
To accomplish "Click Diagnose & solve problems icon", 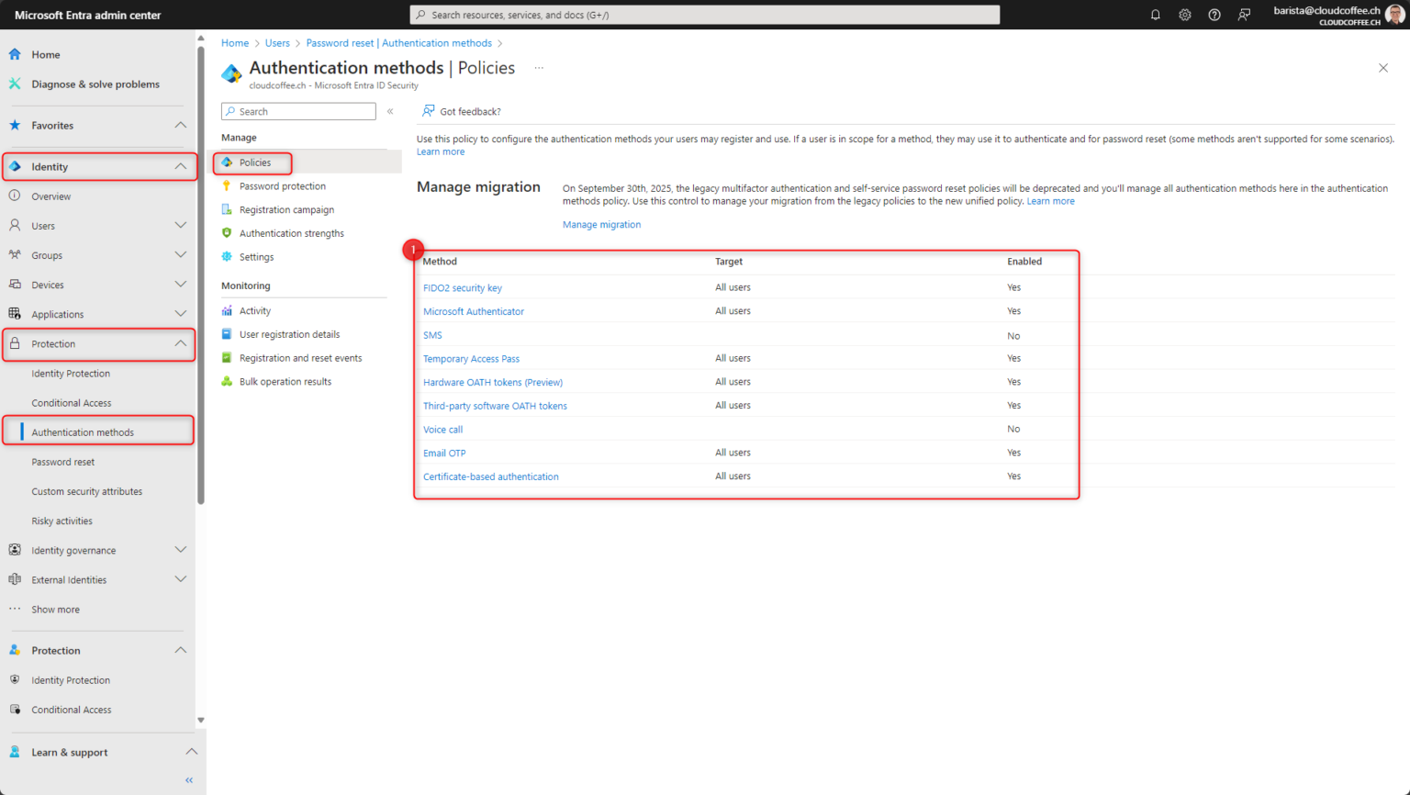I will (15, 84).
